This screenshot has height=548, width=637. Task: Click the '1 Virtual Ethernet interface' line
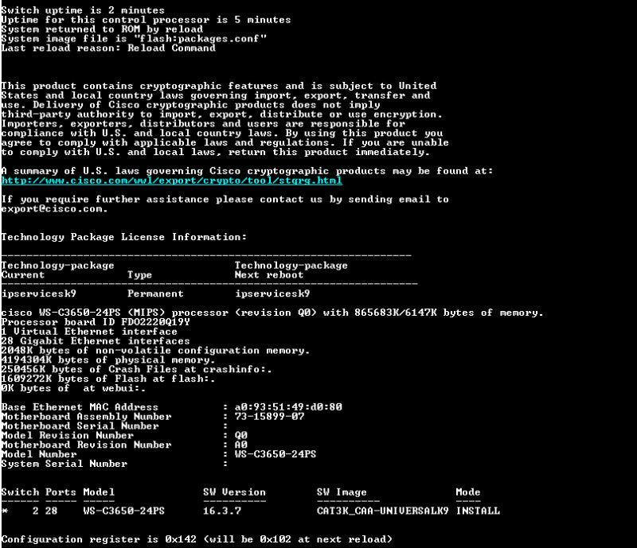pos(89,332)
